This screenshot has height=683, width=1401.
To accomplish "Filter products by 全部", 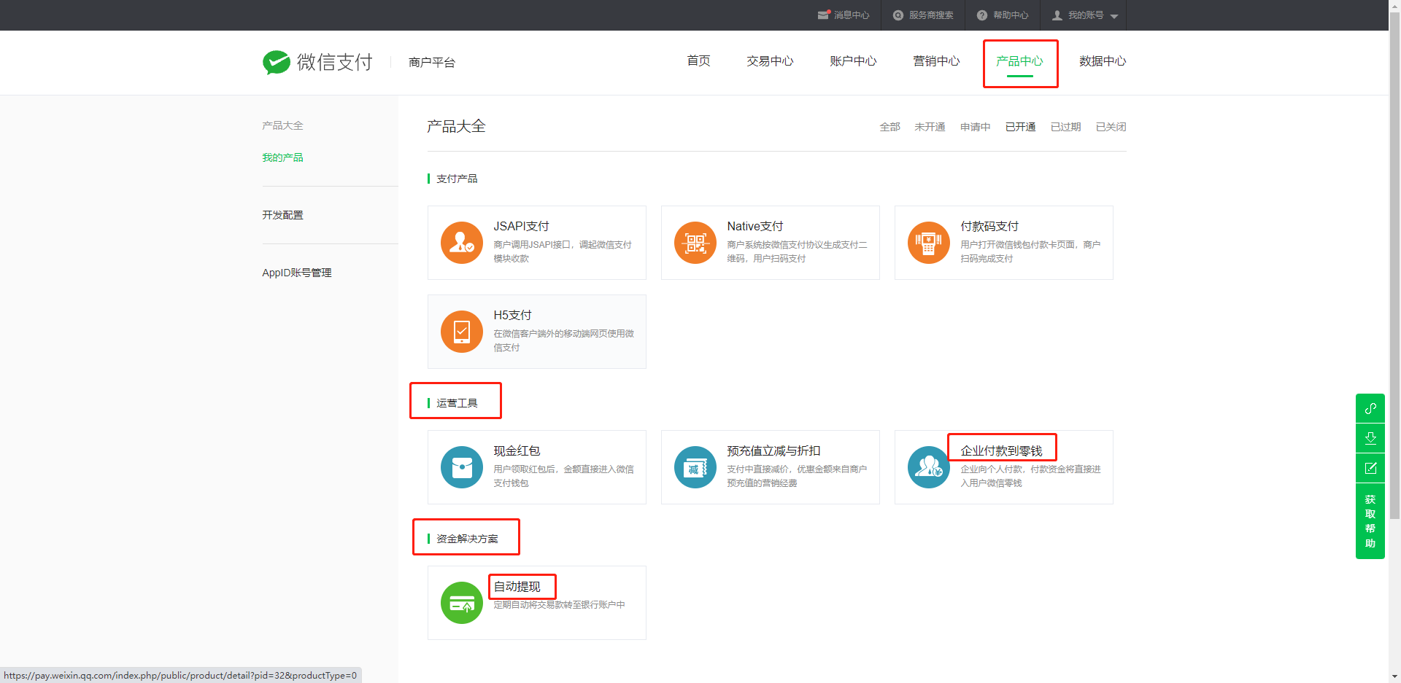I will [889, 127].
